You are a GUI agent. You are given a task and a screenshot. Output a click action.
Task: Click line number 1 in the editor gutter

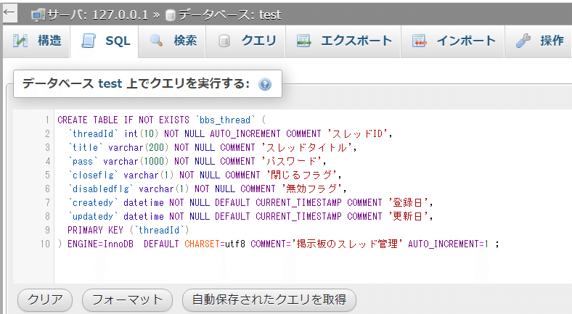[x=47, y=120]
